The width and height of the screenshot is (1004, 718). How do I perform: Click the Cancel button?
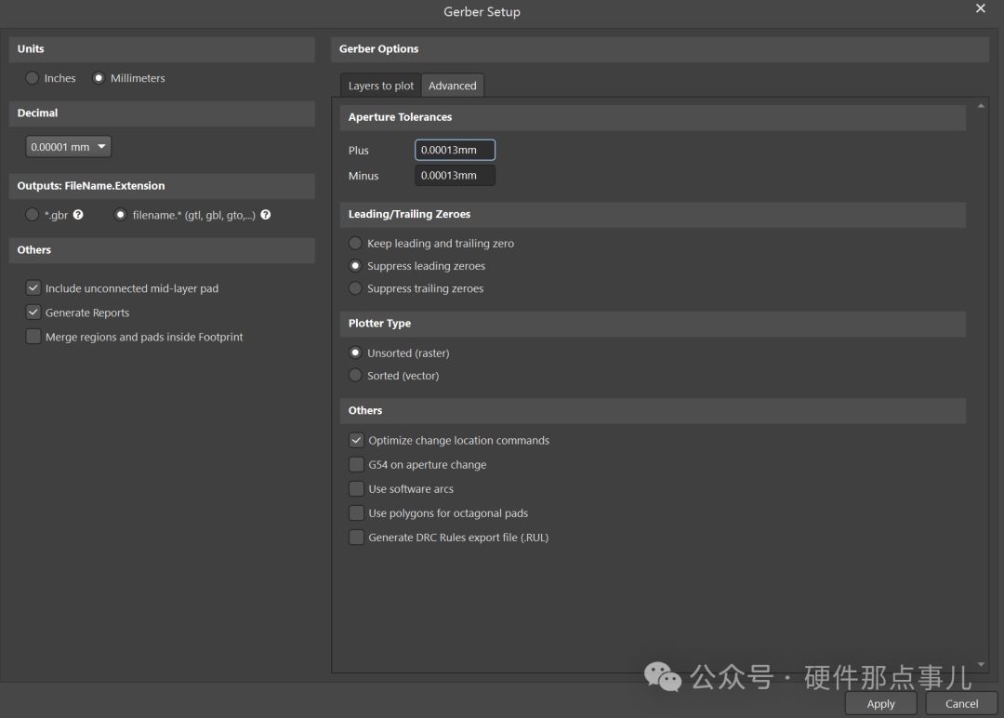962,704
